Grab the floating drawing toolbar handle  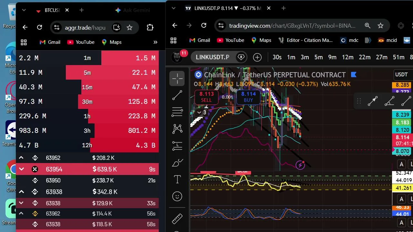point(358,101)
